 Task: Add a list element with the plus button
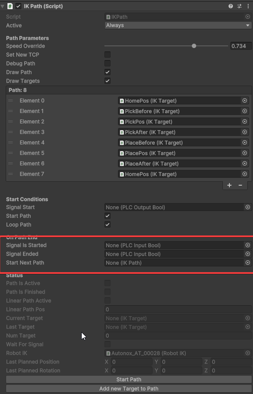[x=229, y=185]
